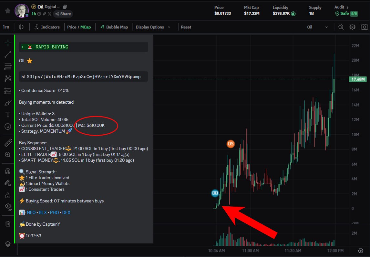The height and width of the screenshot is (257, 370).
Task: Toggle hide all drawings eye icon
Action: pyautogui.click(x=8, y=207)
